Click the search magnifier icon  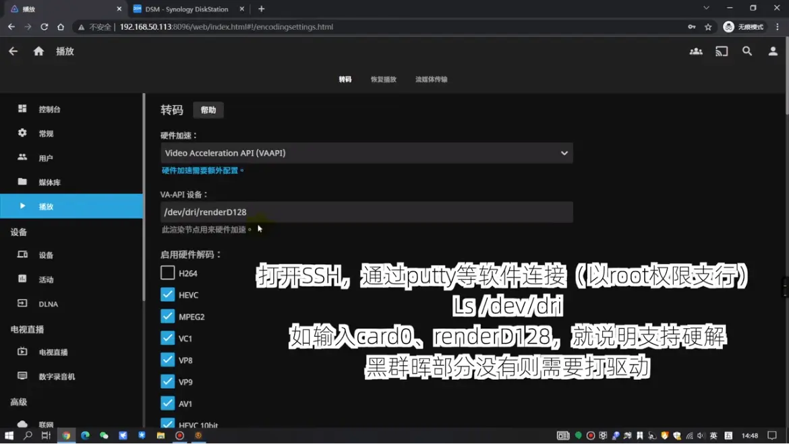click(747, 51)
